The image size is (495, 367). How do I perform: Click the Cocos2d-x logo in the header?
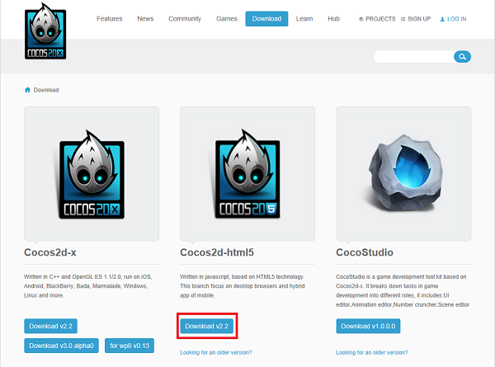45,31
